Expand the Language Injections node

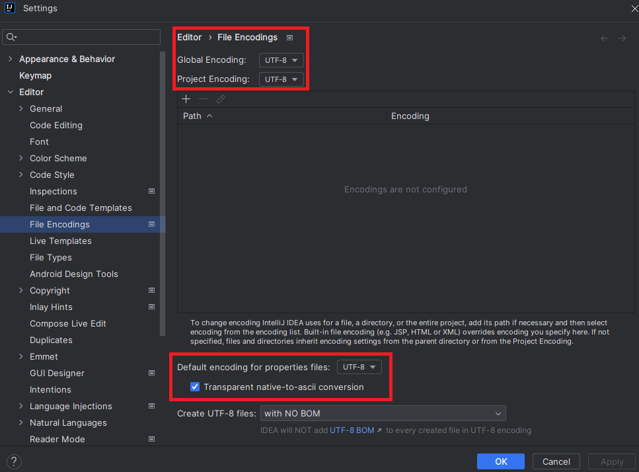pos(20,406)
